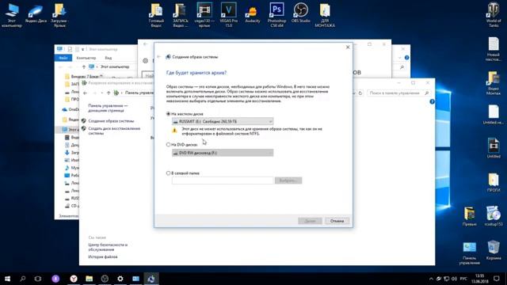
Task: Open 'Центр безопасности и обслуживания' link
Action: coord(108,247)
